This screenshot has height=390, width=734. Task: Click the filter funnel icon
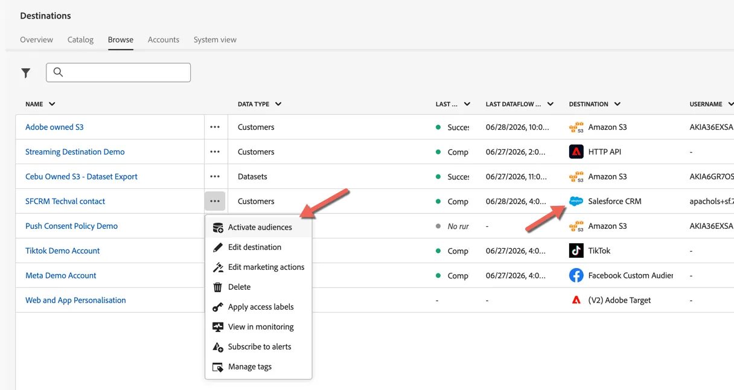[x=26, y=73]
